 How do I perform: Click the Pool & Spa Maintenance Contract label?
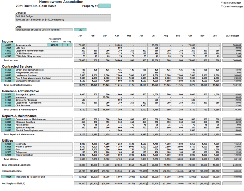(33, 78)
